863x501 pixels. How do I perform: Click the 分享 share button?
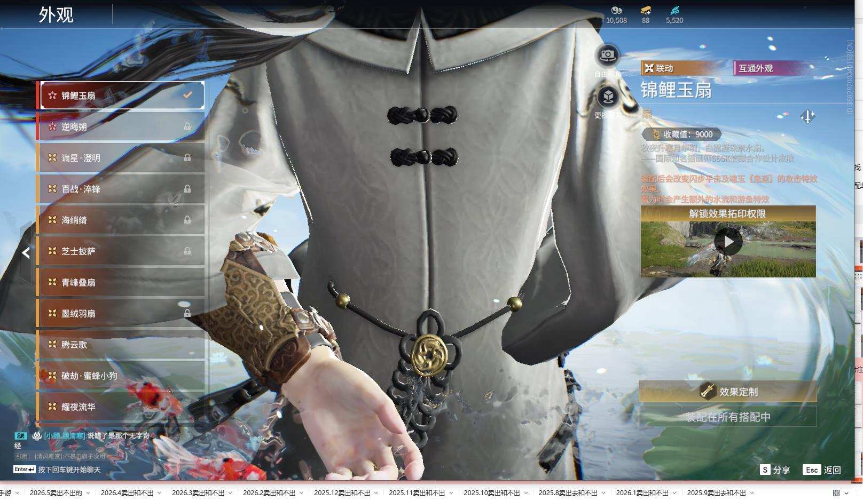tap(775, 470)
